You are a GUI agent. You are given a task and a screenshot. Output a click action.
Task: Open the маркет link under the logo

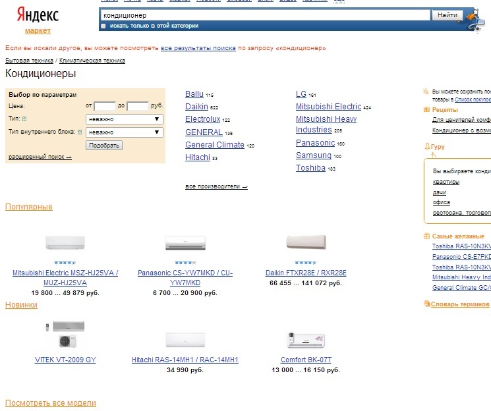38,31
